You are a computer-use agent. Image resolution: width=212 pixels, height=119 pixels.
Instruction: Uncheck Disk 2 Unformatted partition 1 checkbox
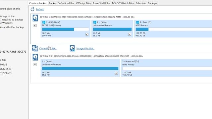click(x=116, y=73)
